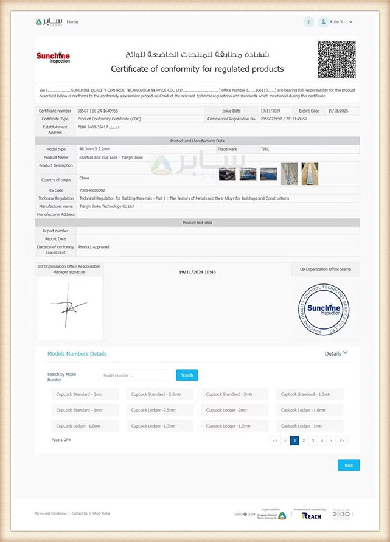Click HS Code value 730840000002
Viewport: 390px width, 542px height.
92,190
